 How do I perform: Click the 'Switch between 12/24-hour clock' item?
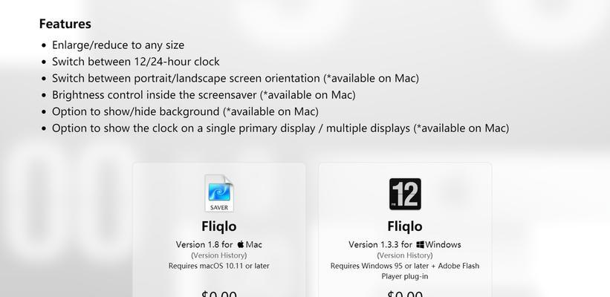(136, 62)
